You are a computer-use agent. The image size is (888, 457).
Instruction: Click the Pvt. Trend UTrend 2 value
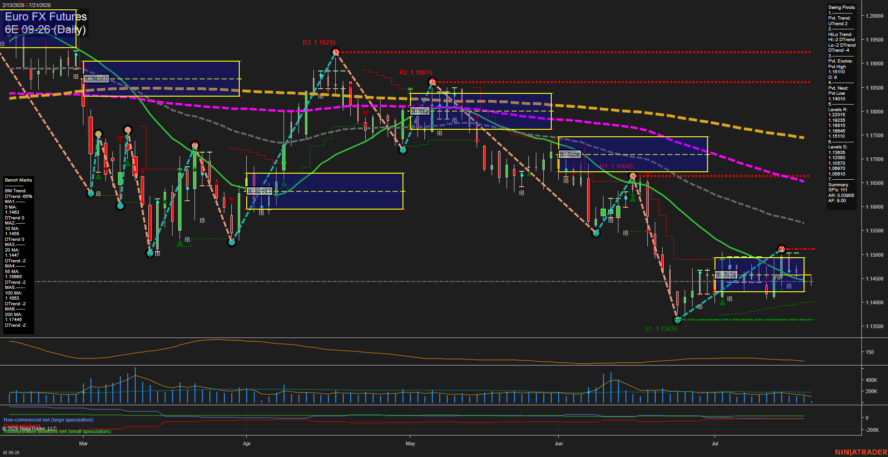point(838,24)
